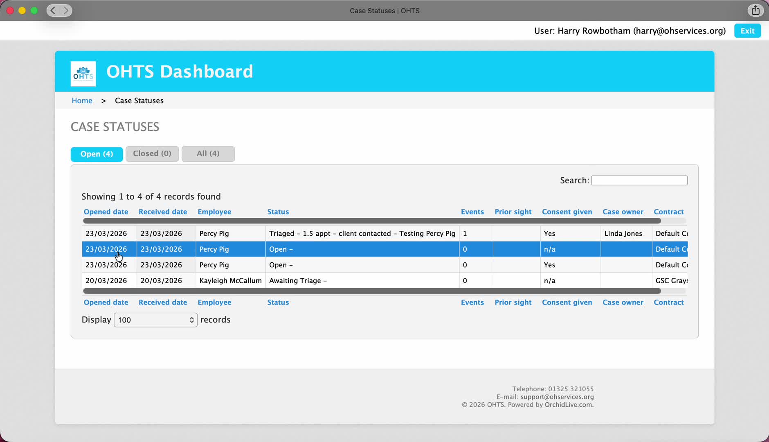Image resolution: width=769 pixels, height=442 pixels.
Task: Click the Exit button
Action: point(747,31)
